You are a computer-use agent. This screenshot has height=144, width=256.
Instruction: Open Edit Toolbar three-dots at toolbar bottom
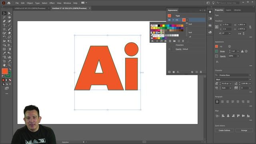tap(7, 94)
